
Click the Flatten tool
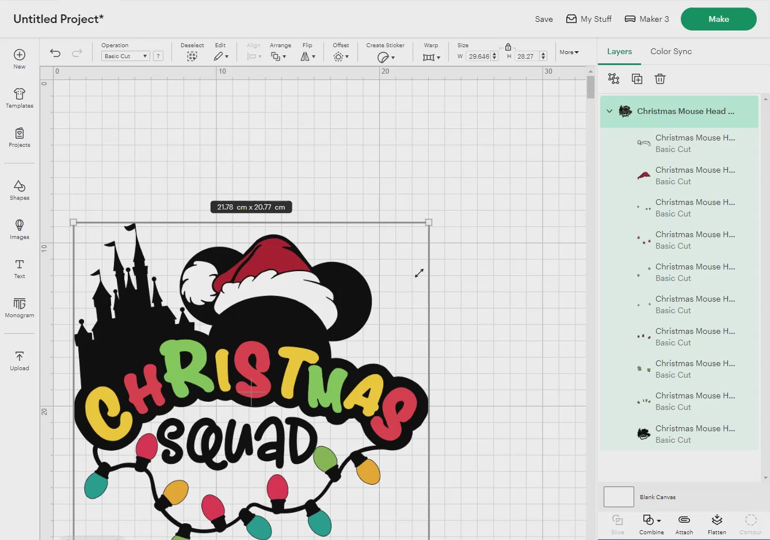717,524
